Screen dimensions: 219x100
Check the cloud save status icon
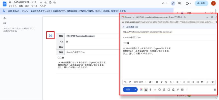pos(55,2)
